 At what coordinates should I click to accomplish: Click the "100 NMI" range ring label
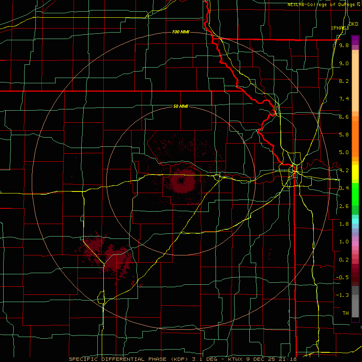click(x=181, y=32)
